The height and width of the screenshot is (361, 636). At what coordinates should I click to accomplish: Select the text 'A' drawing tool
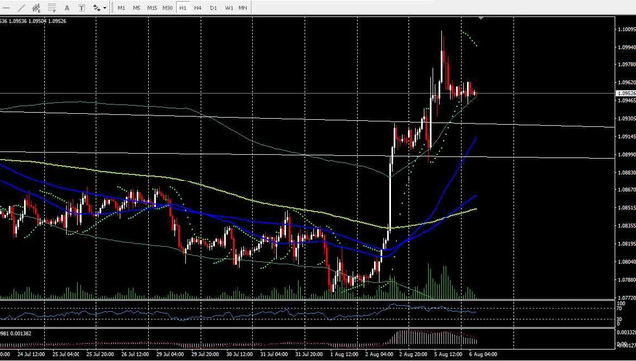pyautogui.click(x=67, y=8)
